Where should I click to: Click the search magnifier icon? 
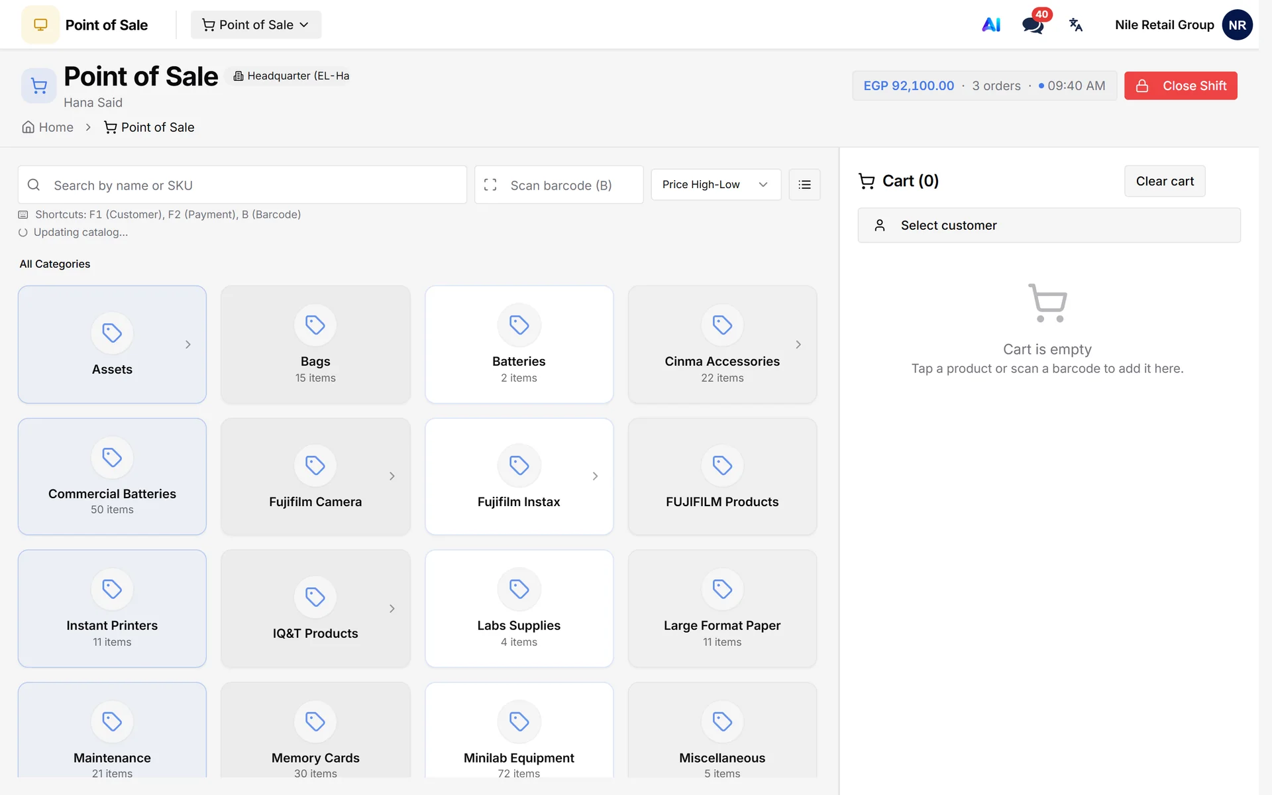[34, 185]
